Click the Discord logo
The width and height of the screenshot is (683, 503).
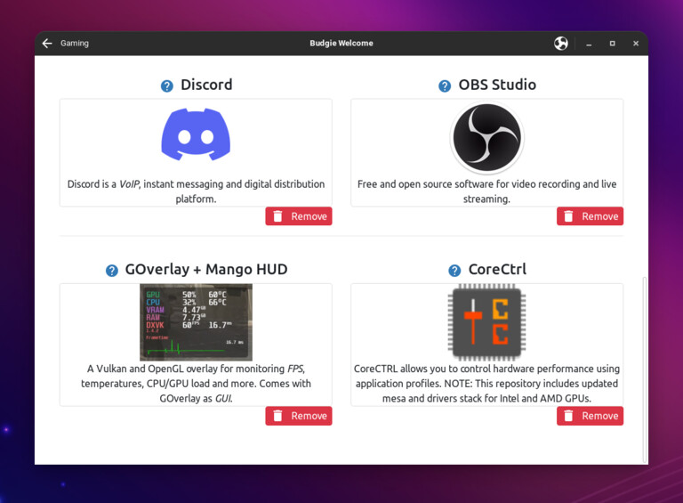tap(196, 134)
